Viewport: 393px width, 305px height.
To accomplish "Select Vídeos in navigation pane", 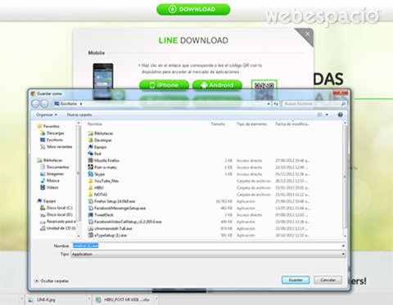I will [49, 187].
